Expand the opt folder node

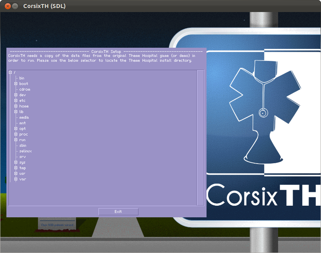pos(16,129)
